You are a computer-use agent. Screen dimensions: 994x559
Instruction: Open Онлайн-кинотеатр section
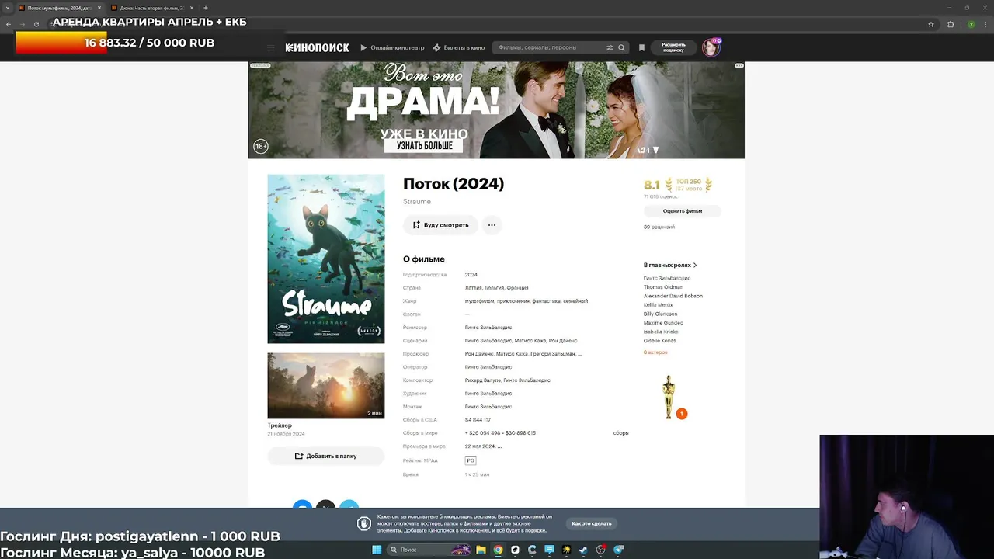point(392,48)
